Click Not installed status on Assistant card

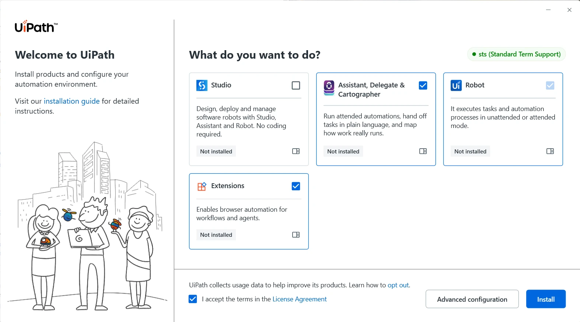coord(343,152)
